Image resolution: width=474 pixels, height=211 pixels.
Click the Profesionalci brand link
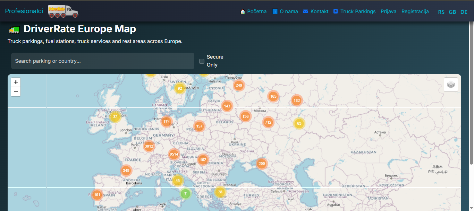coord(24,11)
